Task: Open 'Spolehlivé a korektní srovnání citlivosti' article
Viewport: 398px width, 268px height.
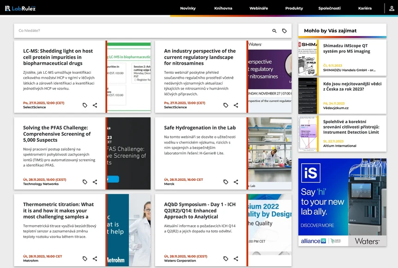Action: [x=351, y=127]
